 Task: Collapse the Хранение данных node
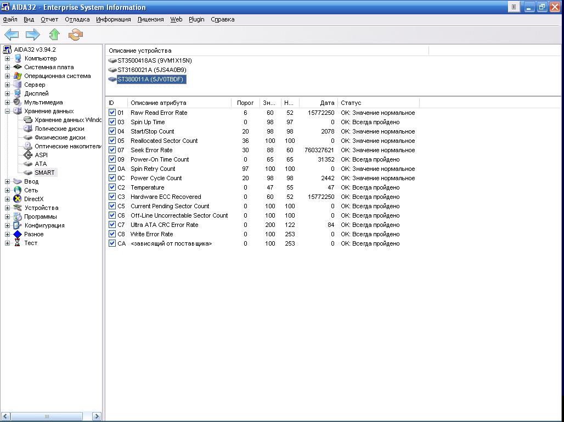pos(7,112)
